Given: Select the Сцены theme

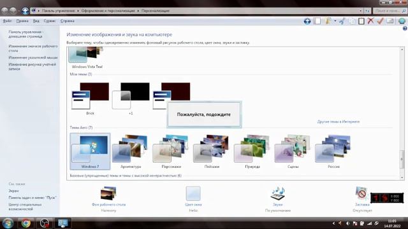Looking at the screenshot, I should coord(293,151).
